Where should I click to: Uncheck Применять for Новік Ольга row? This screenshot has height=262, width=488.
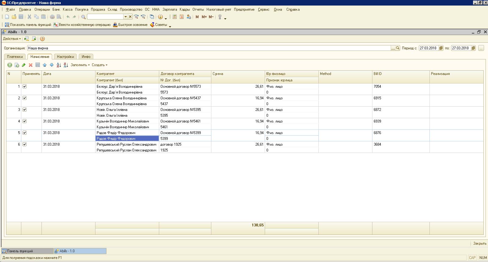(x=25, y=110)
